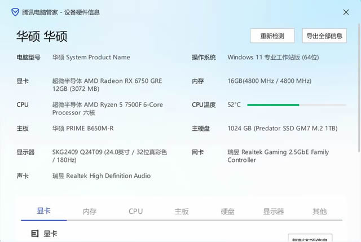Click the 主硬盘 label
This screenshot has width=361, height=242.
(x=201, y=129)
